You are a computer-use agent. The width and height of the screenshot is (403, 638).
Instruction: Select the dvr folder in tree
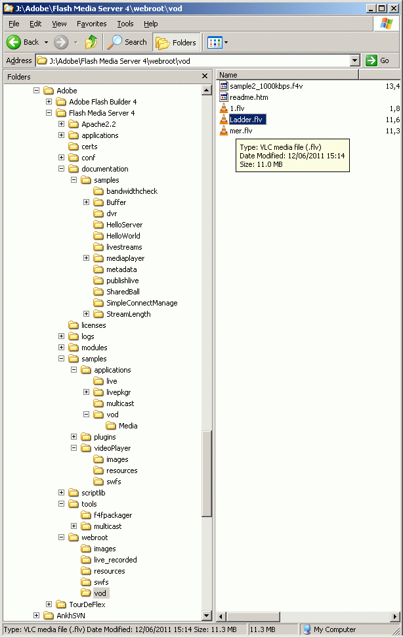click(112, 213)
